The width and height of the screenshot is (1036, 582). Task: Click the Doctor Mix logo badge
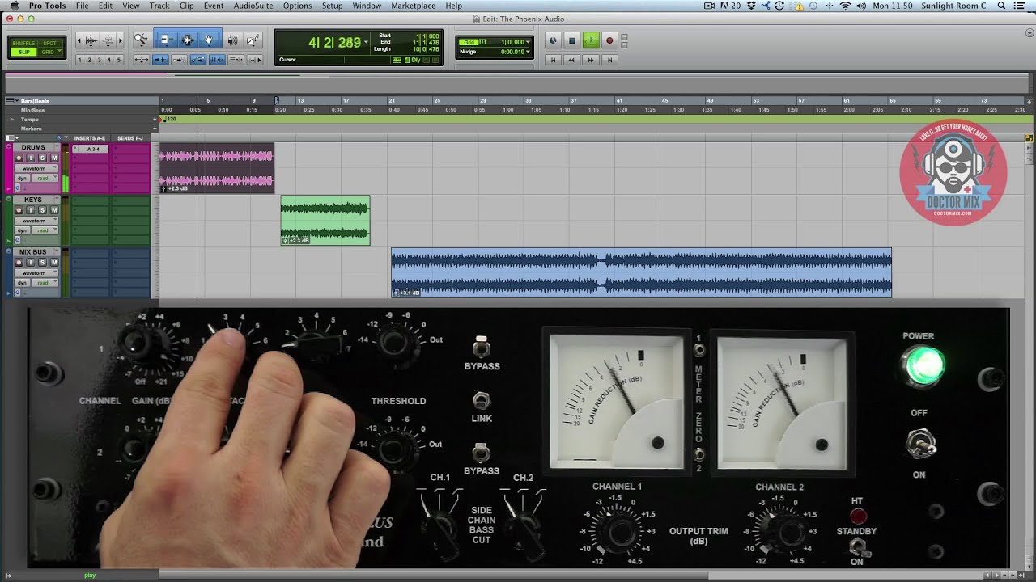(x=953, y=172)
